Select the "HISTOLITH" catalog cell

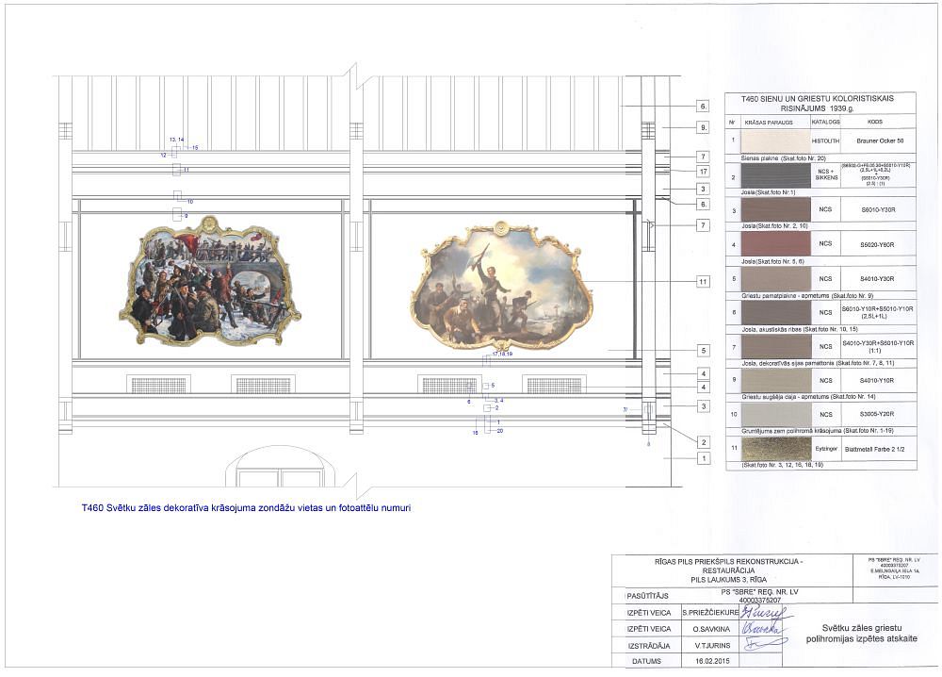tap(825, 141)
